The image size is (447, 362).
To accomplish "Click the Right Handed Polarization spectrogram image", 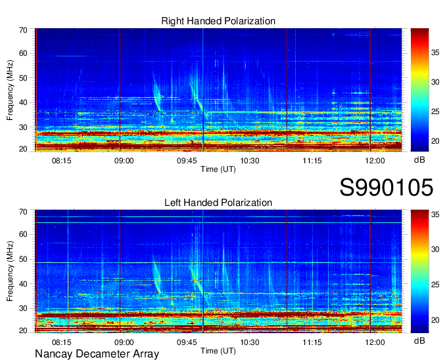I will 218,90.
